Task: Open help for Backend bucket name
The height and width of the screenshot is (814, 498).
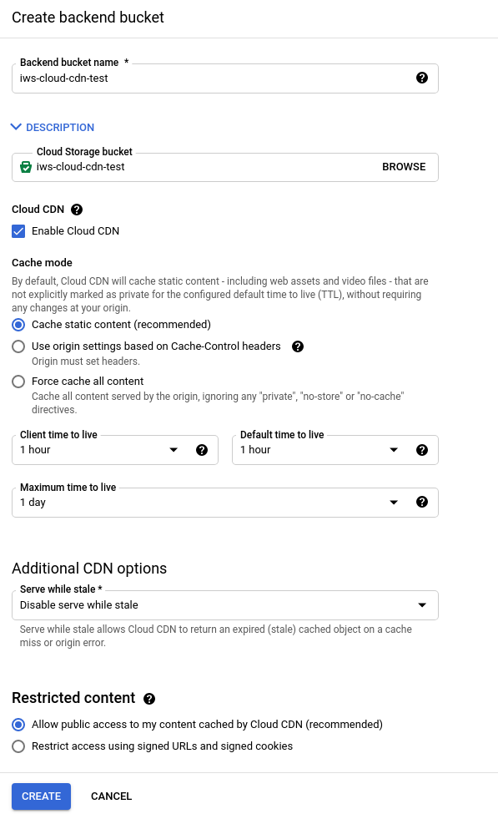Action: (422, 78)
